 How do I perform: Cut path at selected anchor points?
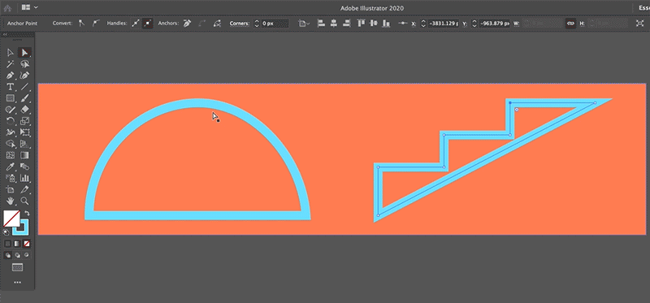[x=217, y=24]
